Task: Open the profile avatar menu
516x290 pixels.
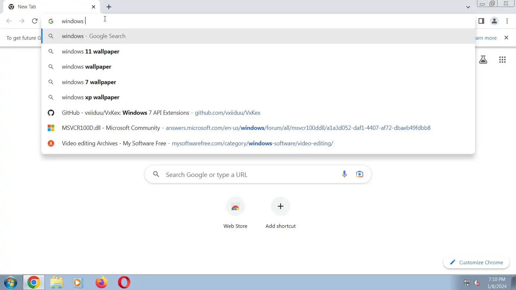Action: coord(494,21)
